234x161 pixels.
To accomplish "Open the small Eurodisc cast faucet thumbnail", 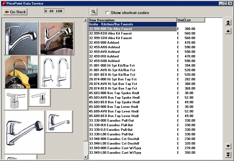I will pyautogui.click(x=59, y=122).
